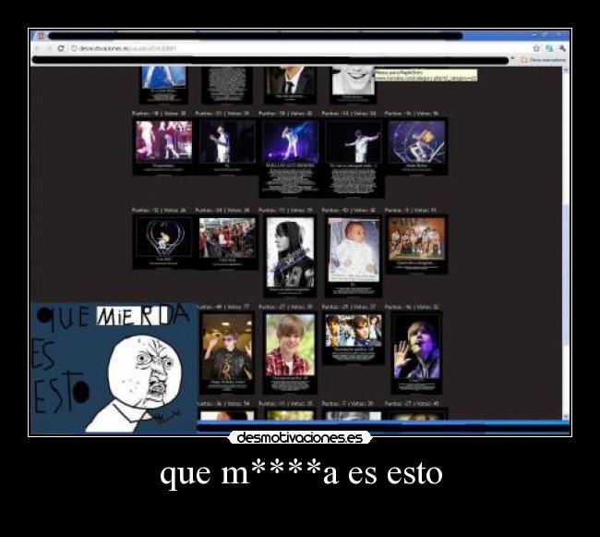The height and width of the screenshot is (537, 600).
Task: Go back with the browser back arrow
Action: (37, 48)
